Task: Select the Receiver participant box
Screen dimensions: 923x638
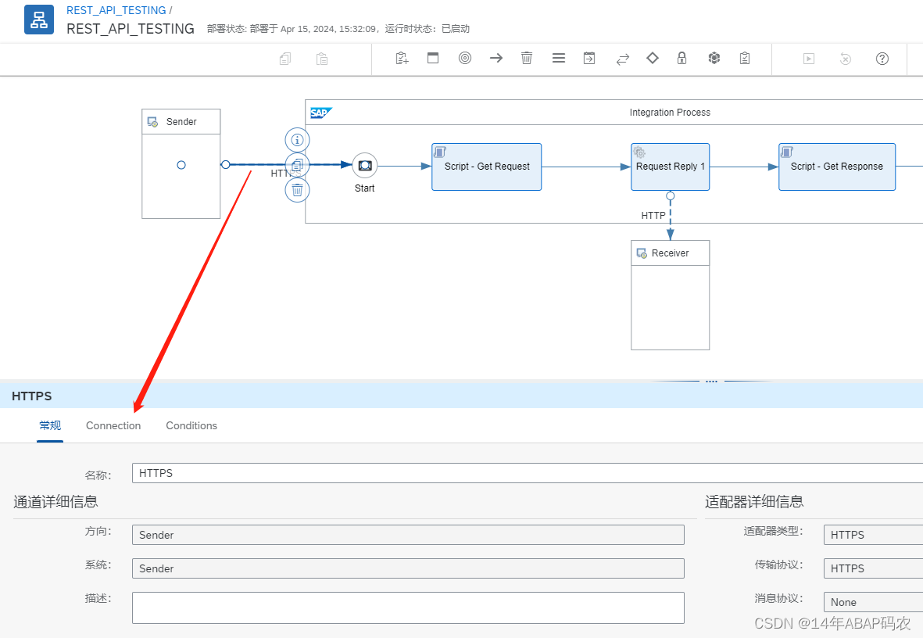Action: 670,296
